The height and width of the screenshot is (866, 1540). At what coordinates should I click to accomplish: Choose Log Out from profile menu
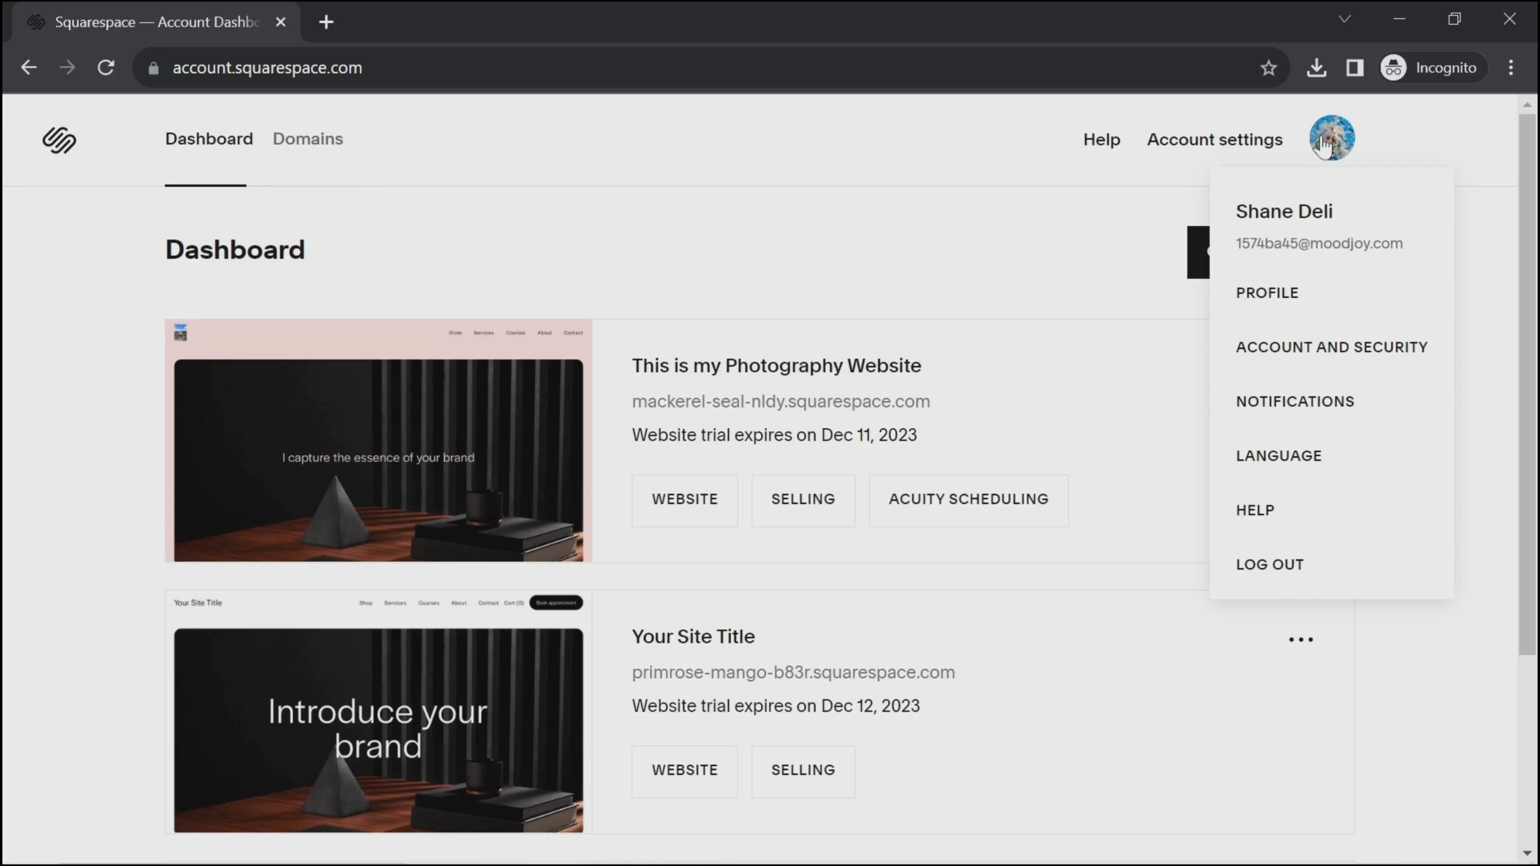point(1269,564)
